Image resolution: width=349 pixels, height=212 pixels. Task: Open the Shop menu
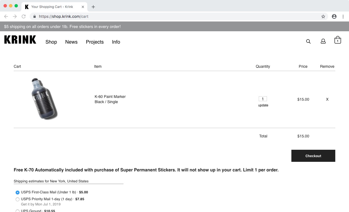pyautogui.click(x=51, y=42)
